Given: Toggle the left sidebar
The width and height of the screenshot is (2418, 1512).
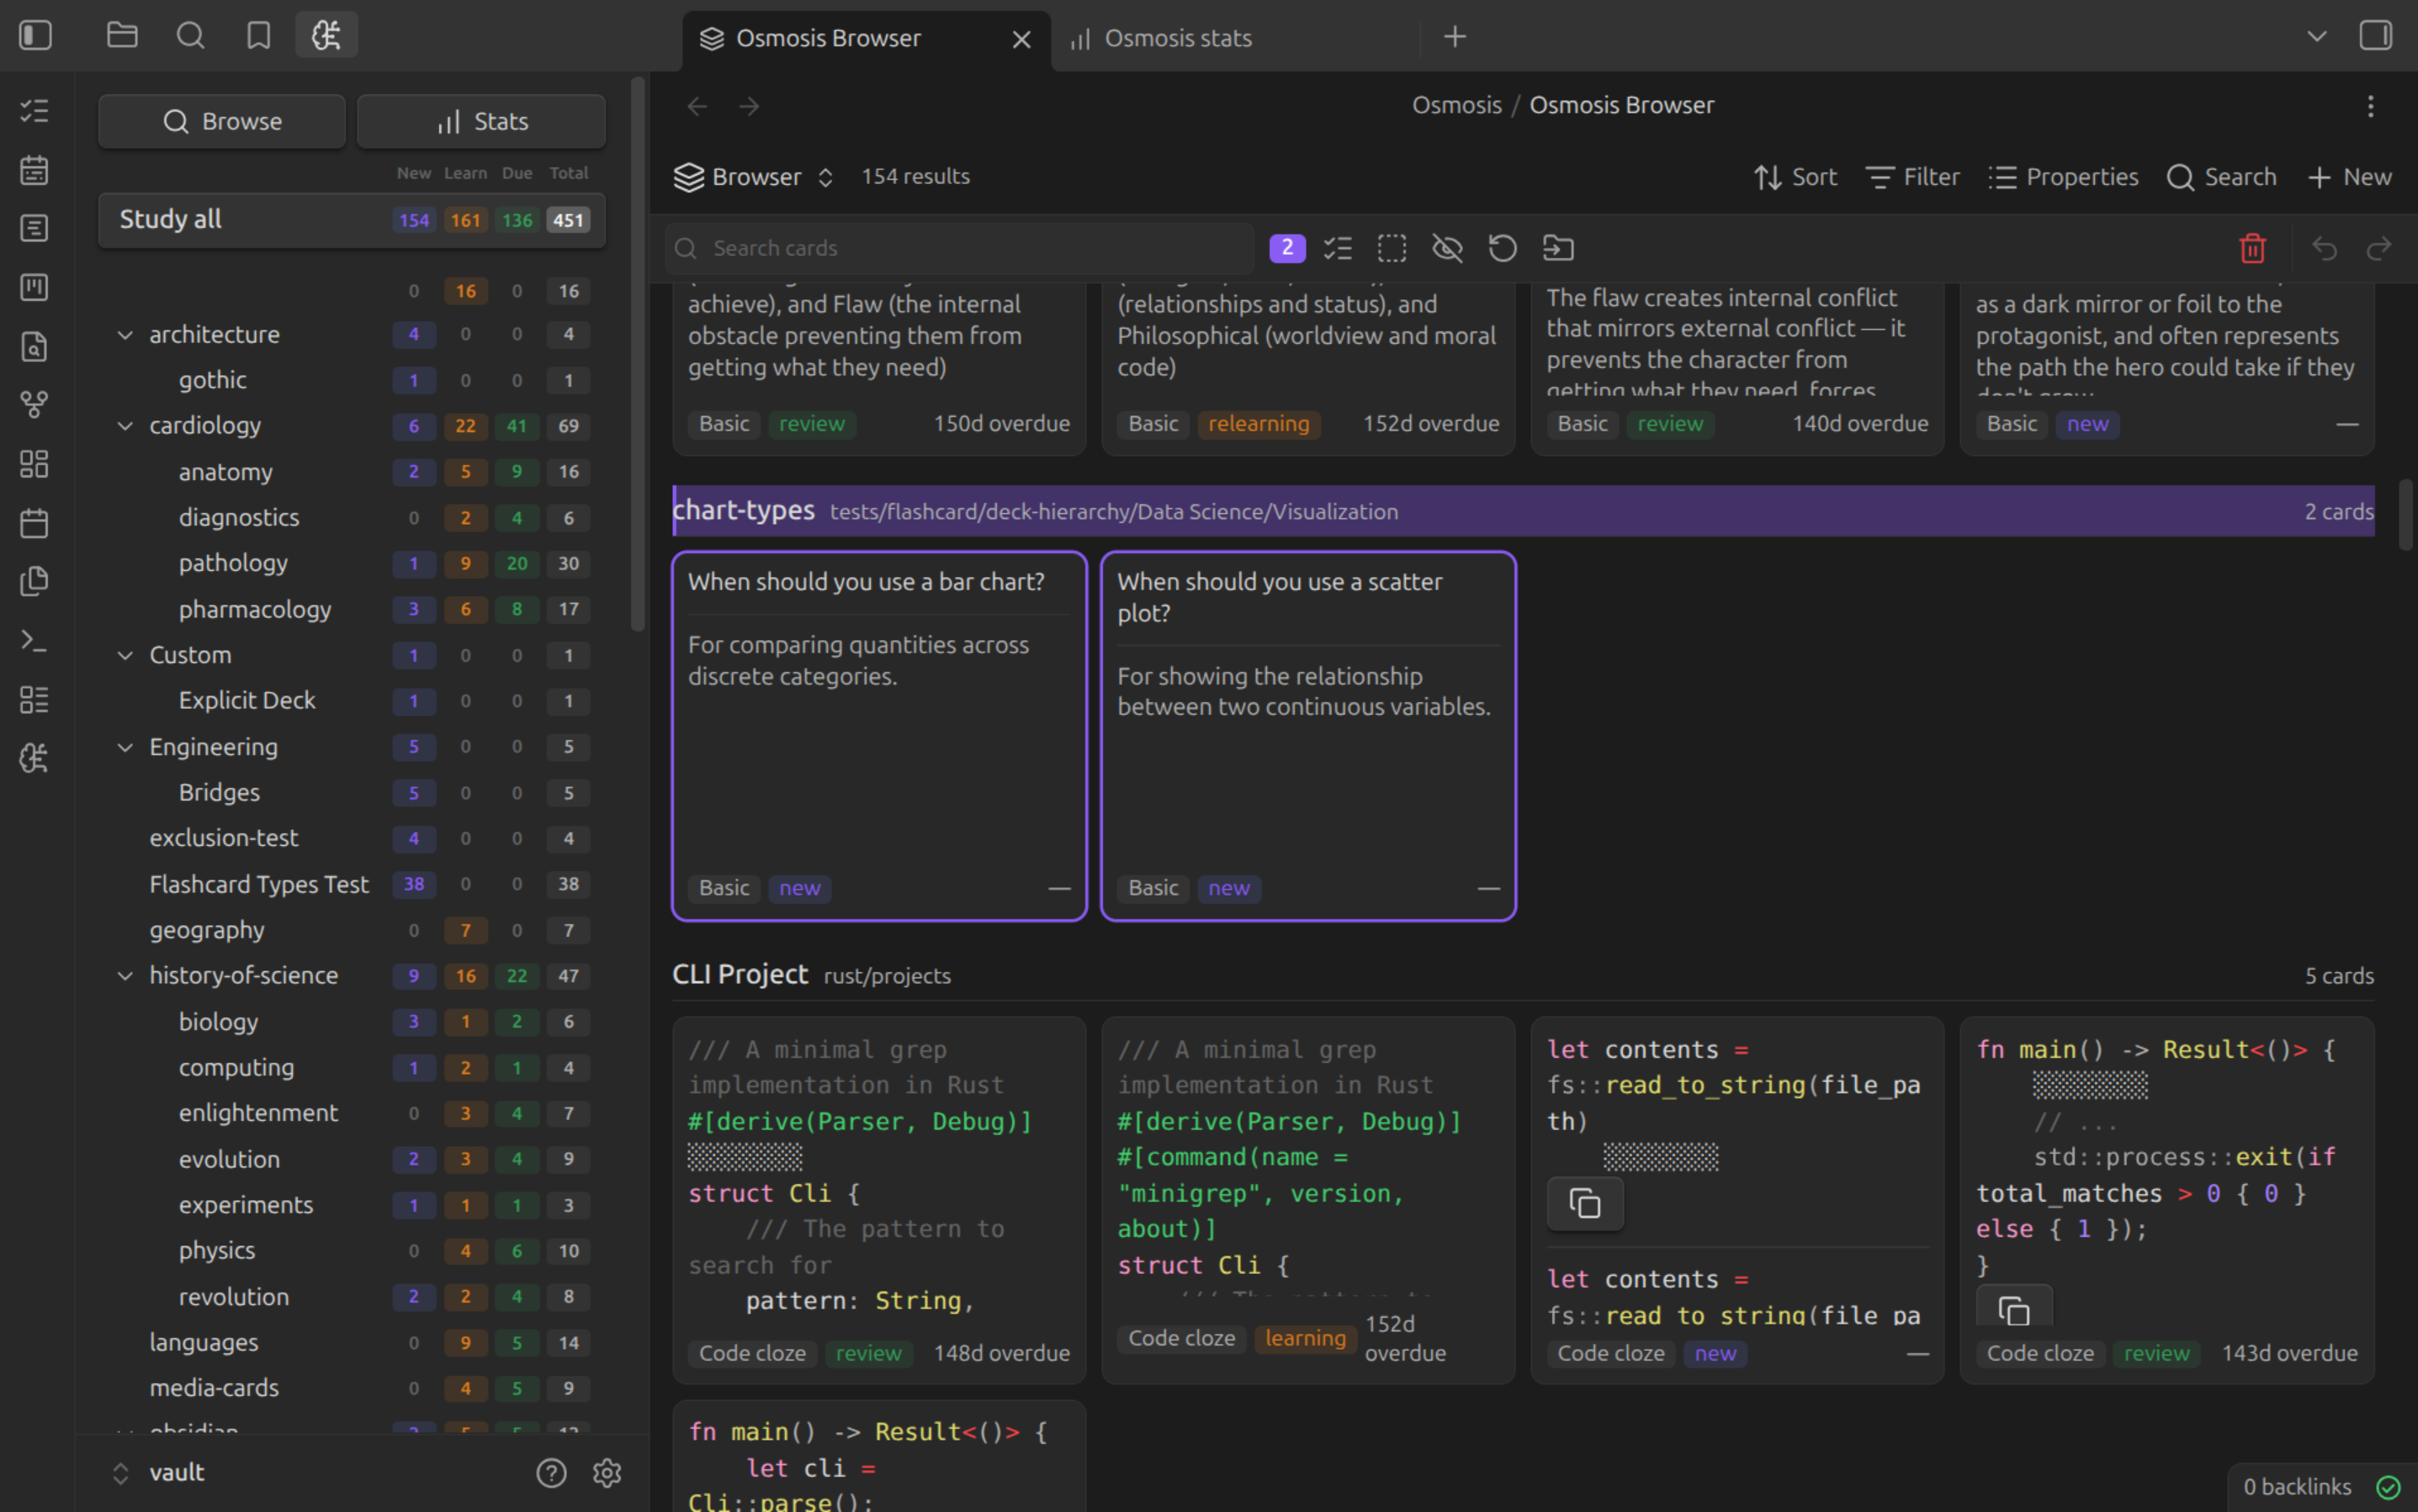Looking at the screenshot, I should point(35,36).
